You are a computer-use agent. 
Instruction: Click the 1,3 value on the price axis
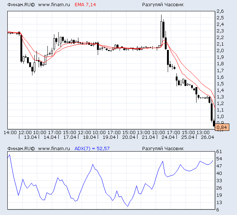[220, 97]
